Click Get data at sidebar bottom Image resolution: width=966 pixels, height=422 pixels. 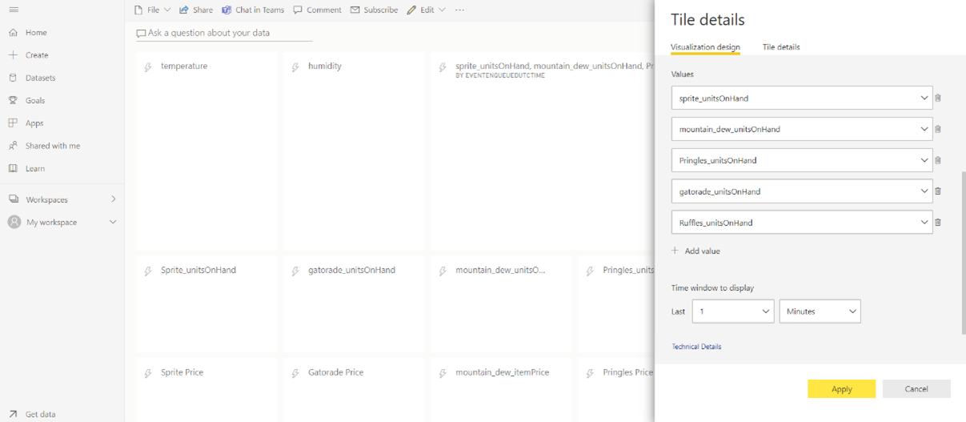coord(40,414)
